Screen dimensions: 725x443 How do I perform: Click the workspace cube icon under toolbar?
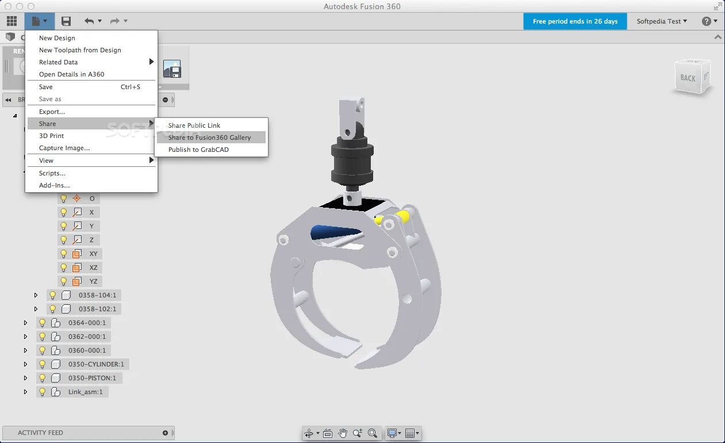point(10,37)
